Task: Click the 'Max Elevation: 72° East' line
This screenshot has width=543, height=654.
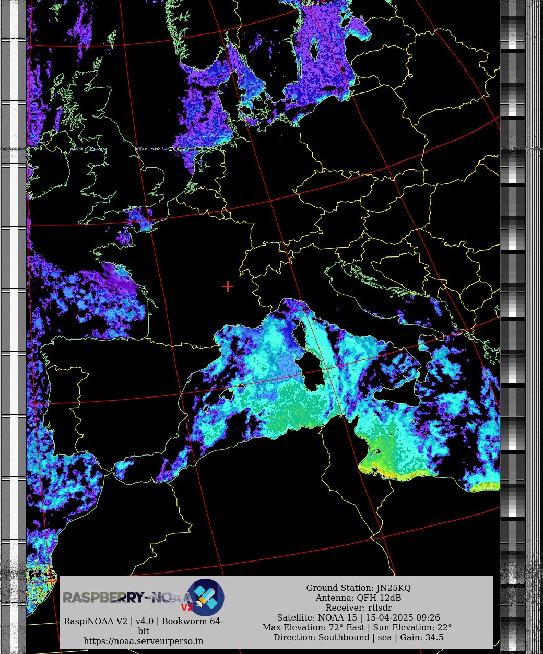Action: pyautogui.click(x=358, y=627)
